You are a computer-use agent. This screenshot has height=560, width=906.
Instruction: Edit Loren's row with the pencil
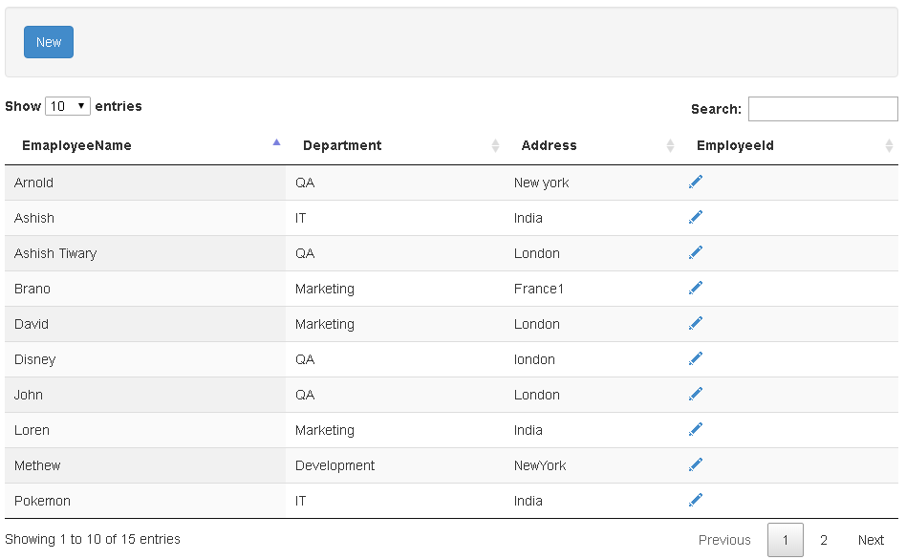pyautogui.click(x=696, y=429)
